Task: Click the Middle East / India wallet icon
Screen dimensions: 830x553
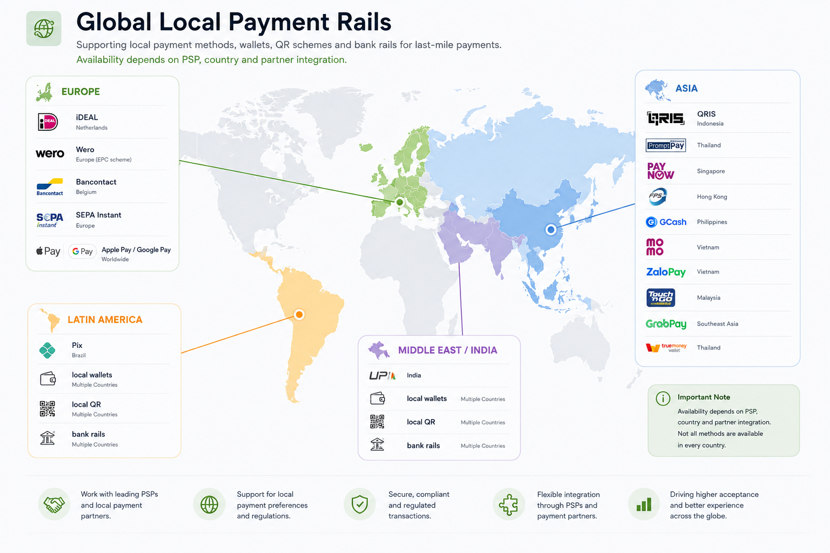Action: click(x=377, y=399)
